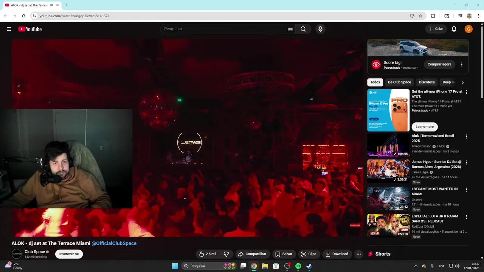Open options for I BECAME MOST WANTED video
This screenshot has width=484, height=272.
466,190
